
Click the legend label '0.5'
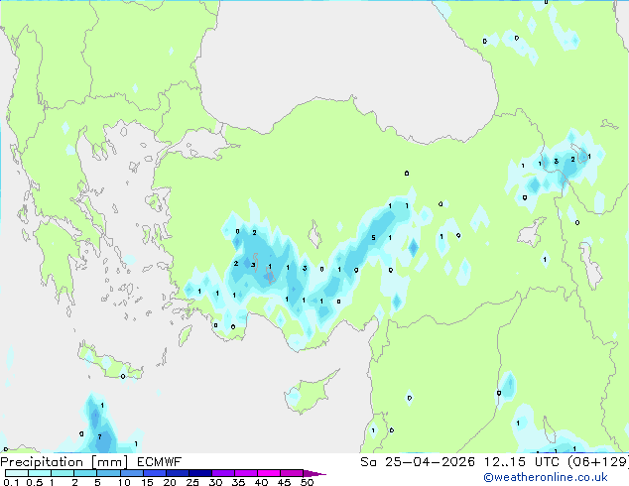(34, 482)
